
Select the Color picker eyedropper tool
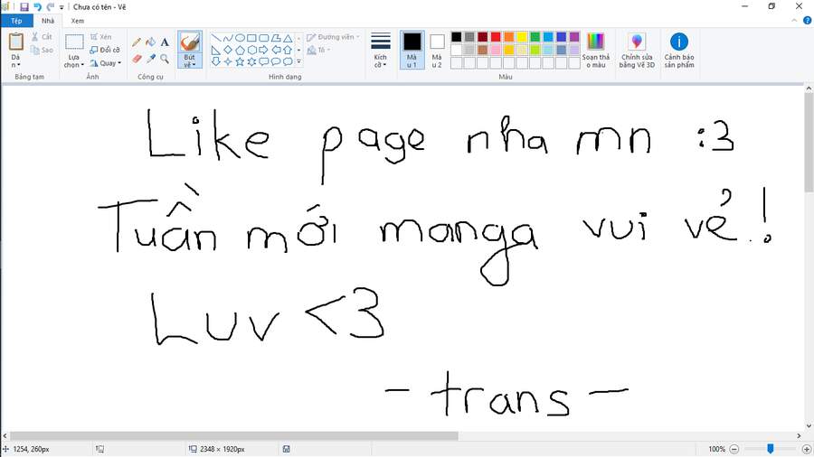(x=150, y=59)
